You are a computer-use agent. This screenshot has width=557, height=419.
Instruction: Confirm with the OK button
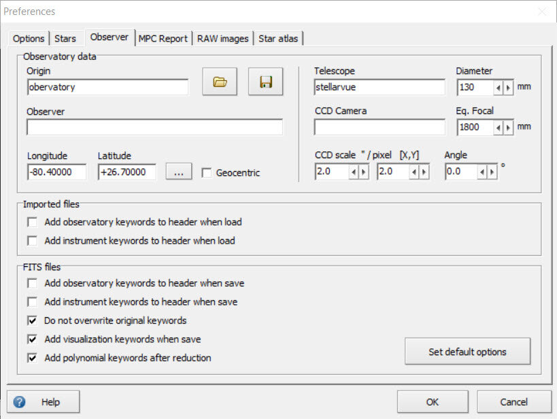tap(433, 402)
